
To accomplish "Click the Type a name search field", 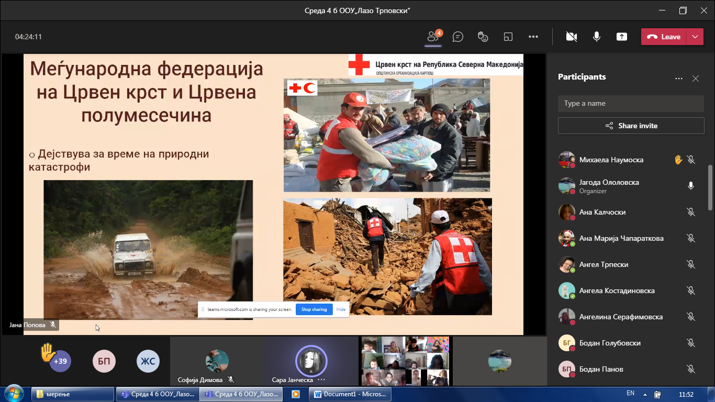I will (x=631, y=104).
